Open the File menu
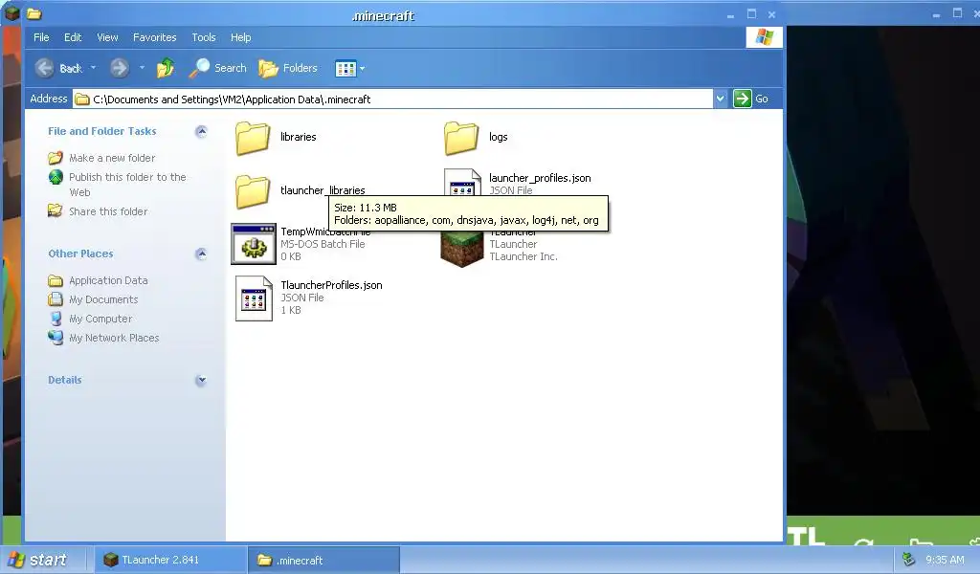The height and width of the screenshot is (574, 980). point(41,37)
